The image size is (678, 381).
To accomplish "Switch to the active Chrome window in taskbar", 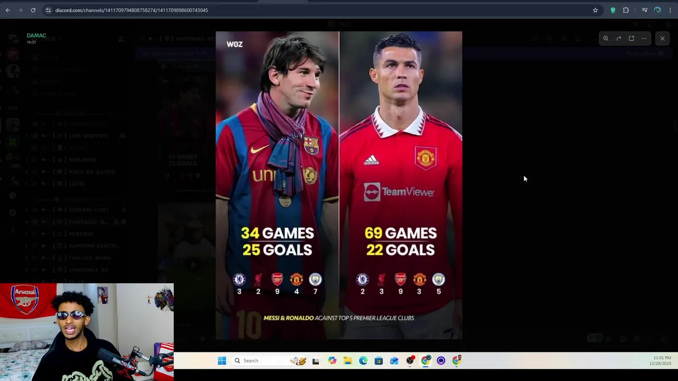I will tap(426, 361).
